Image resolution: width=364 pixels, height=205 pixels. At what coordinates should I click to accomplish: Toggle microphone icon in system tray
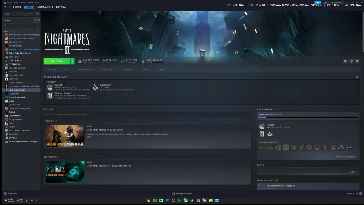click(x=32, y=200)
